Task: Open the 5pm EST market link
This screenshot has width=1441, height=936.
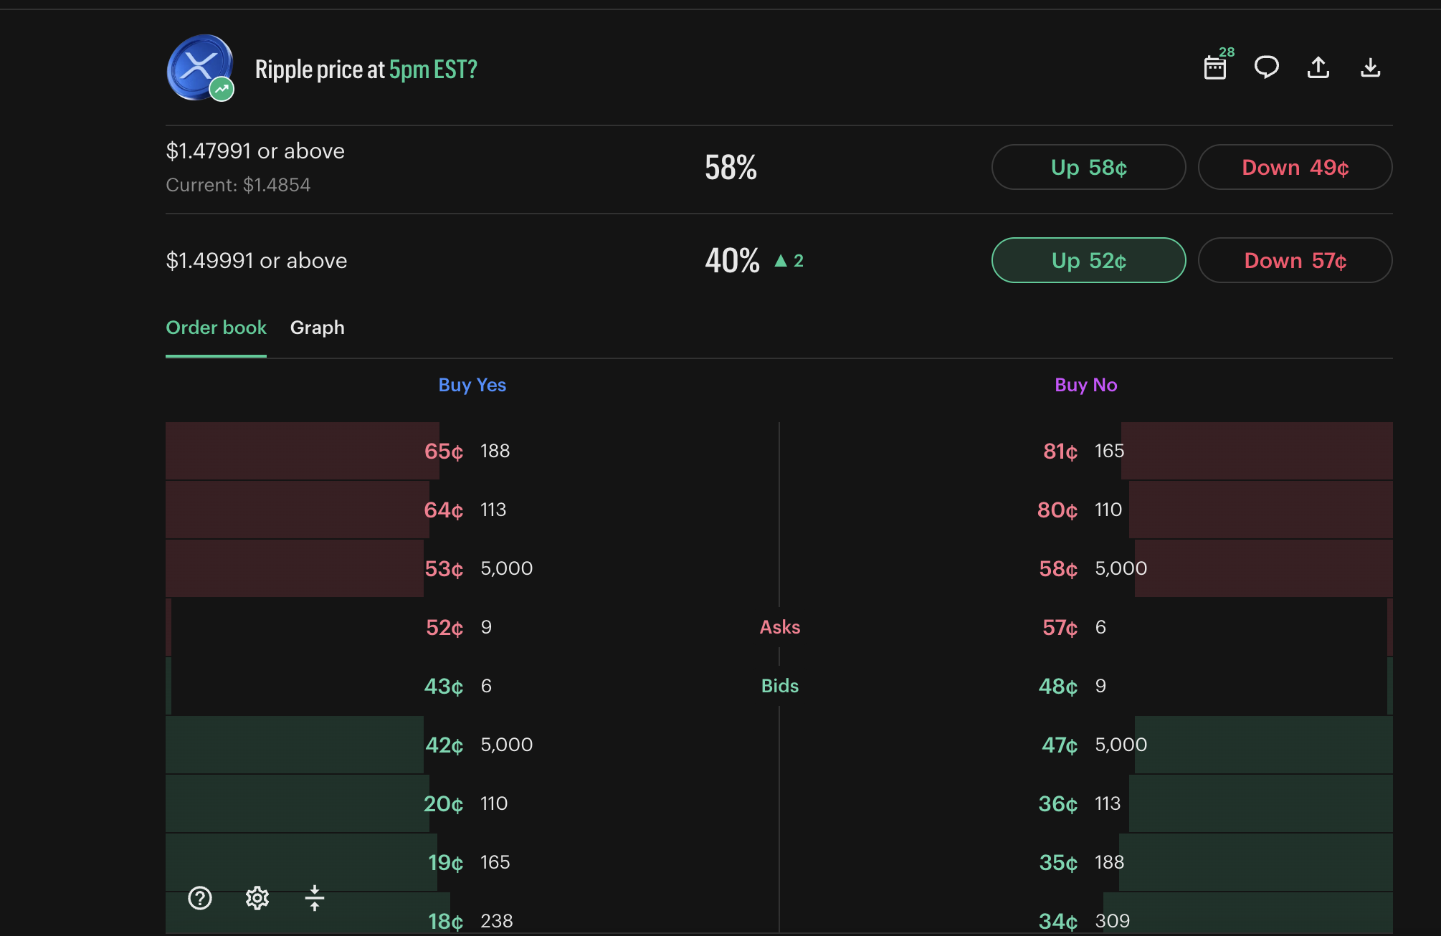Action: 433,69
